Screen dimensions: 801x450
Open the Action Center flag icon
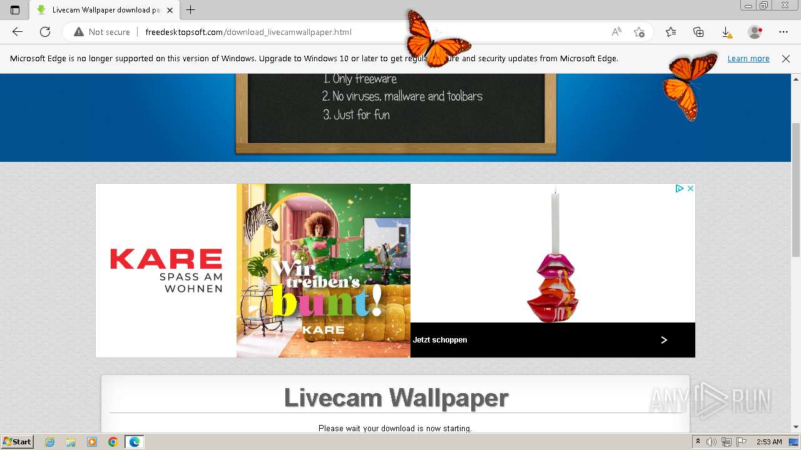(x=742, y=442)
